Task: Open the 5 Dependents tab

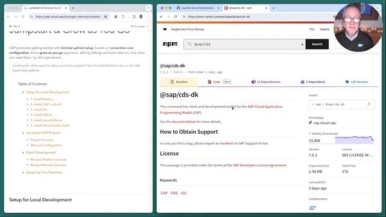Action: (313, 82)
